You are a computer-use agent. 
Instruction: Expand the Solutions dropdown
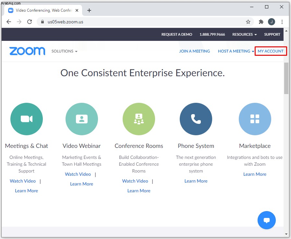click(65, 51)
